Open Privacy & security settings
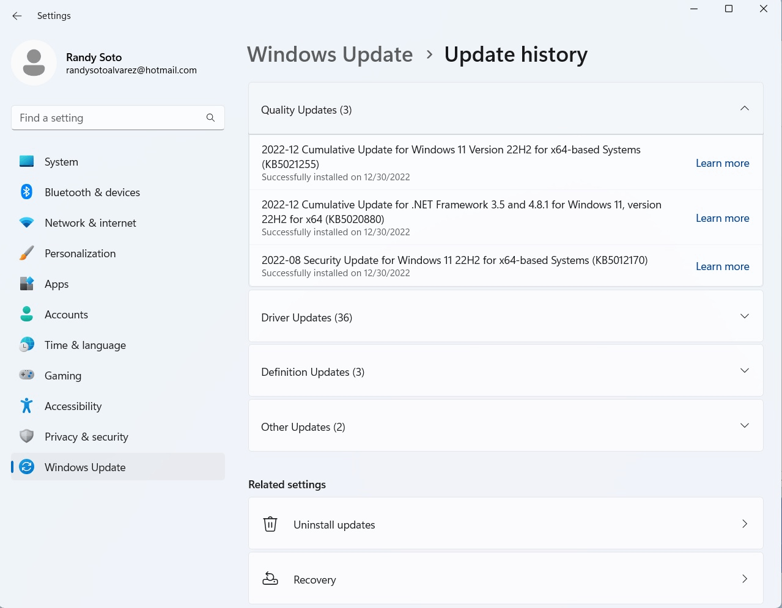The width and height of the screenshot is (782, 608). coord(118,437)
